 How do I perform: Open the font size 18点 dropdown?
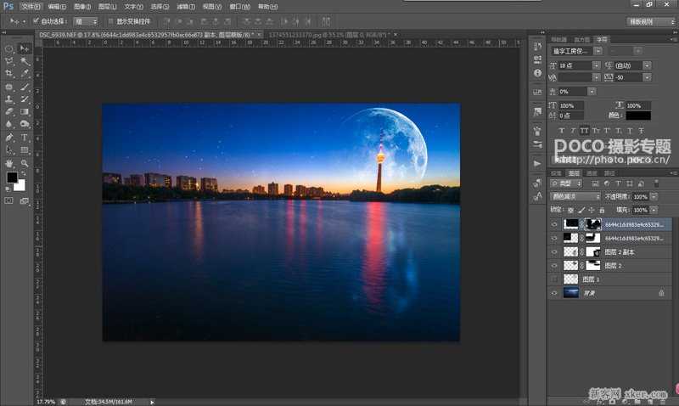coord(597,65)
